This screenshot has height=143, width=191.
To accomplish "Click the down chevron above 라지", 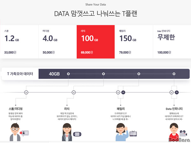I will pyautogui.click(x=74, y=92).
